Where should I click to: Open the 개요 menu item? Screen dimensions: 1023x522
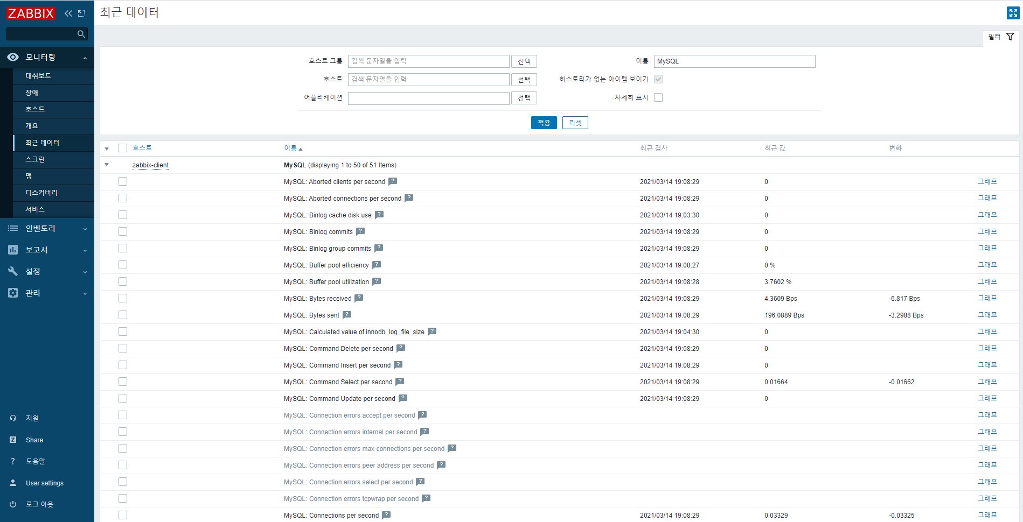(53, 126)
